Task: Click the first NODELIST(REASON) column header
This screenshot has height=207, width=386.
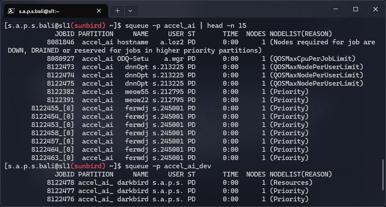Action: 301,34
